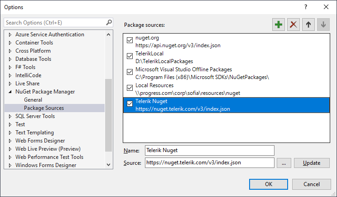Screen dimensions: 337x197
Task: Expand the Text Templating node
Action: (x=10, y=133)
